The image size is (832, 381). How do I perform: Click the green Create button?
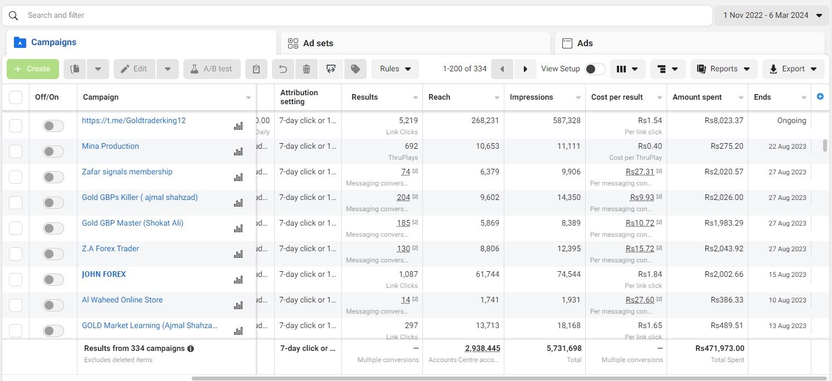pos(32,69)
